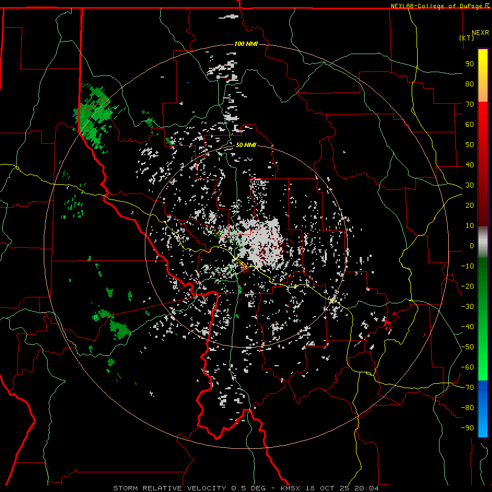492x492 pixels.
Task: Select the -60 scale value
Action: (x=467, y=367)
